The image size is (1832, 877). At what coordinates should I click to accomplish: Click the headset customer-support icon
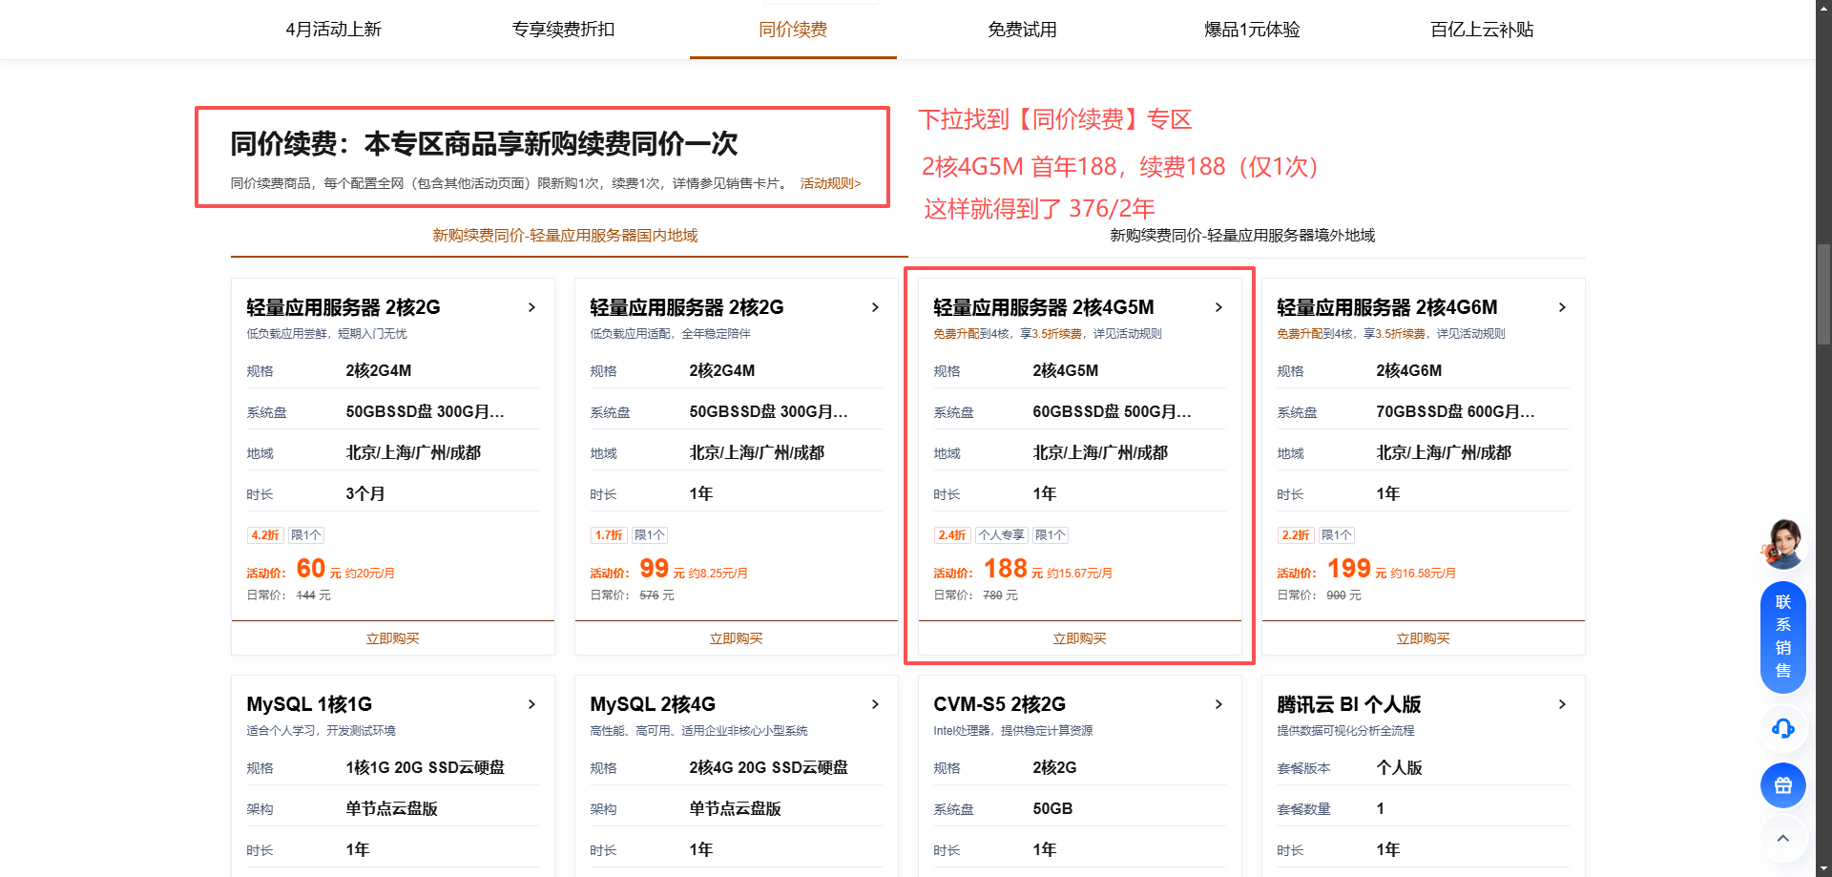coord(1782,728)
